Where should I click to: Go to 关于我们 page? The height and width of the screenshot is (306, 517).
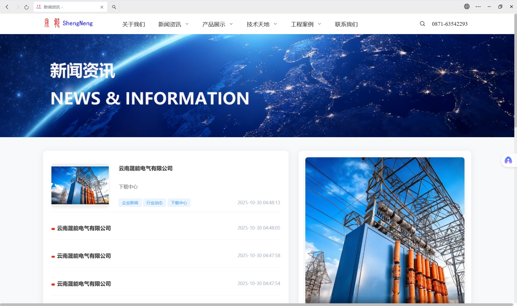[x=133, y=24]
